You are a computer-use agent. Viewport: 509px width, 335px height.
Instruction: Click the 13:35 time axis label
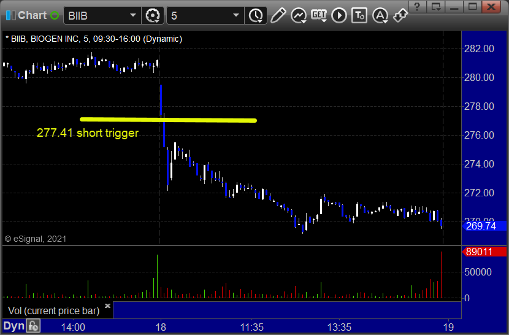coord(339,327)
